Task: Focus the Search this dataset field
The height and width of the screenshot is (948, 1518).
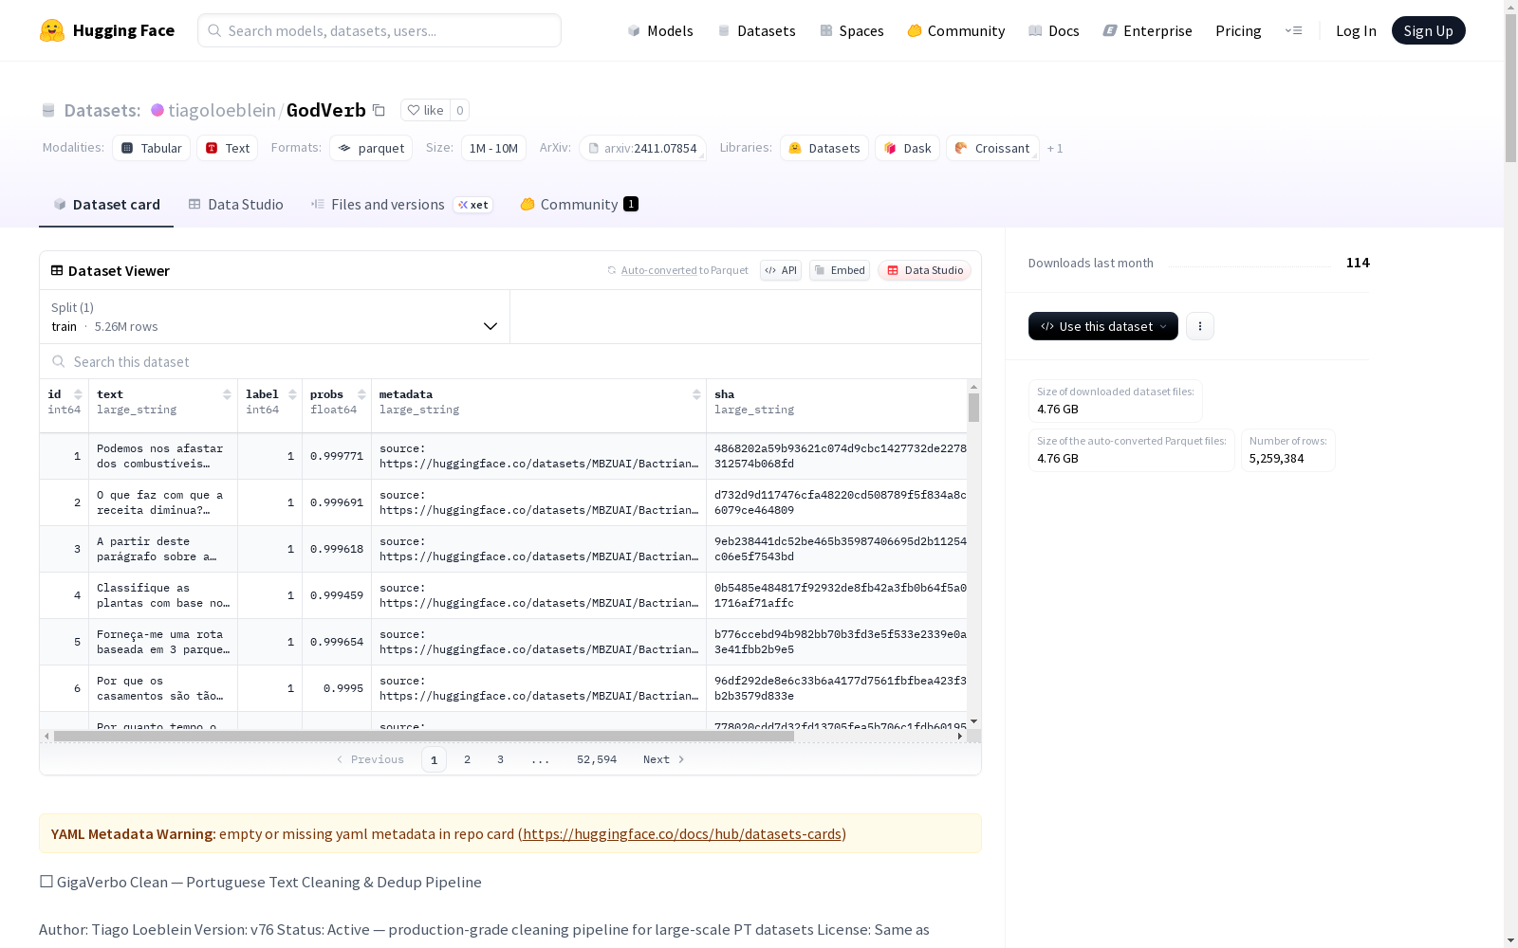Action: [510, 361]
